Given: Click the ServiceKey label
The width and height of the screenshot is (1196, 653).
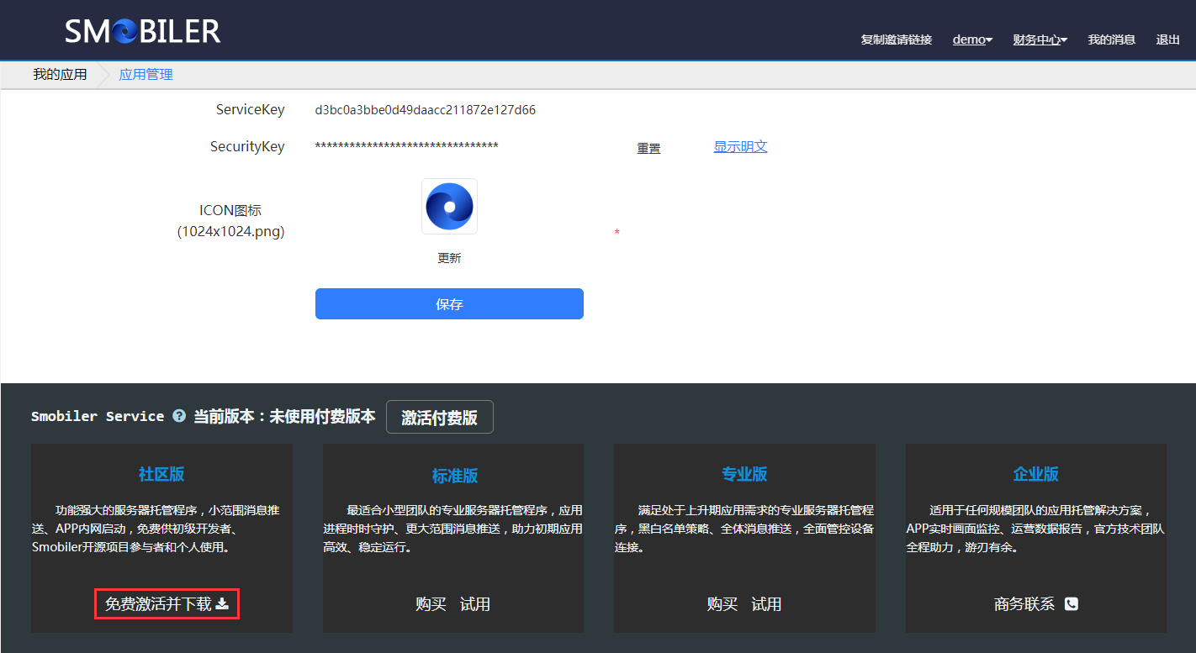Looking at the screenshot, I should pos(251,109).
